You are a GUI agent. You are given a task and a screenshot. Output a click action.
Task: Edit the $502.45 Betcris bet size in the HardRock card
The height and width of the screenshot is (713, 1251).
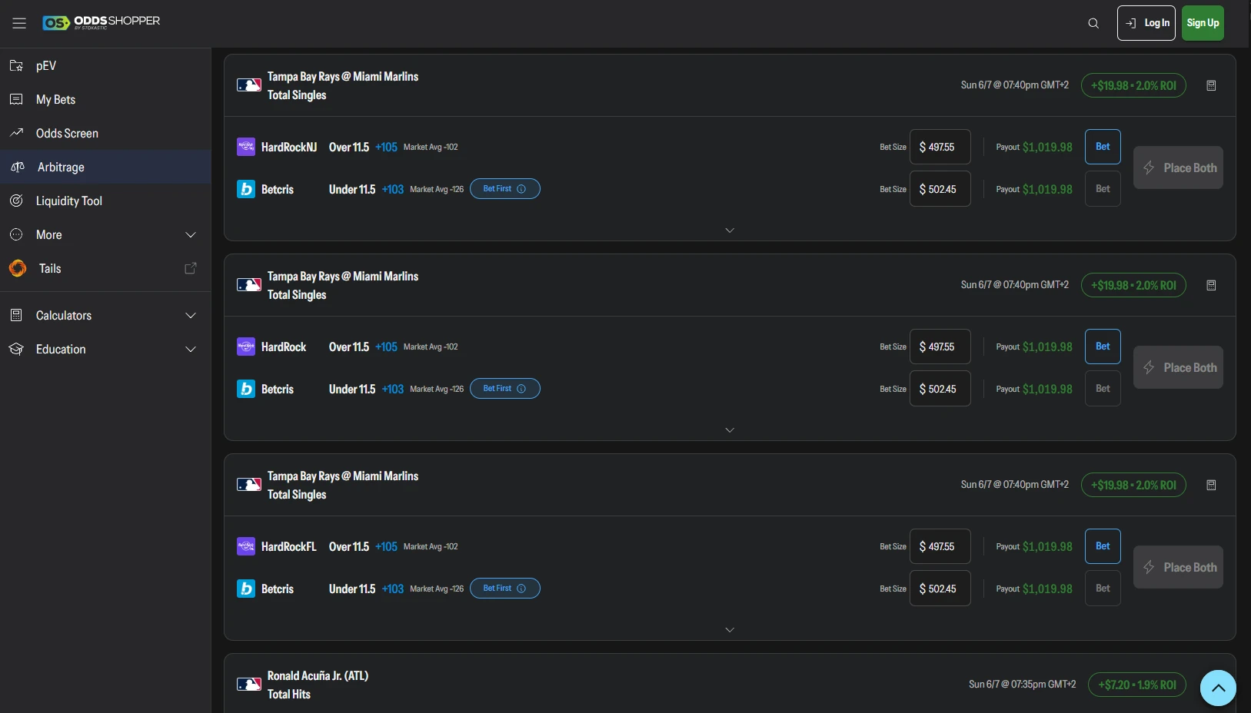click(940, 389)
